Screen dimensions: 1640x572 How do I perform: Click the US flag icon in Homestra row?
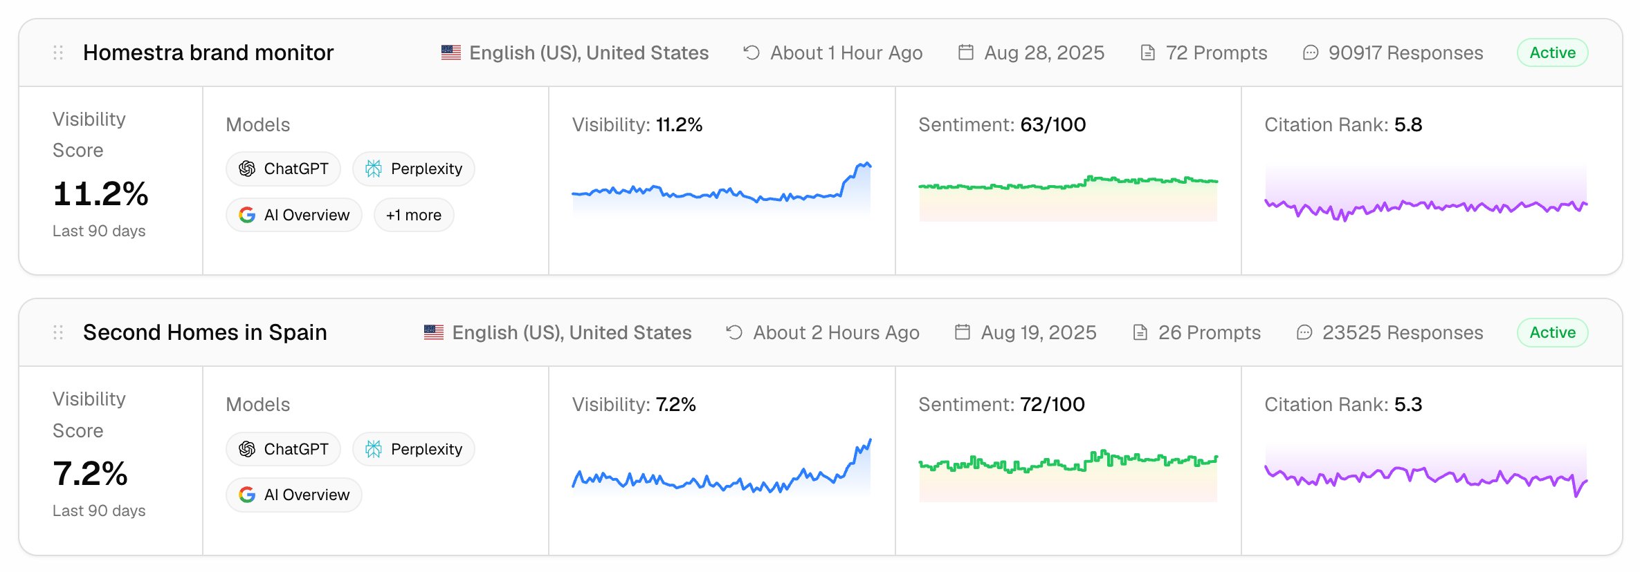click(451, 53)
